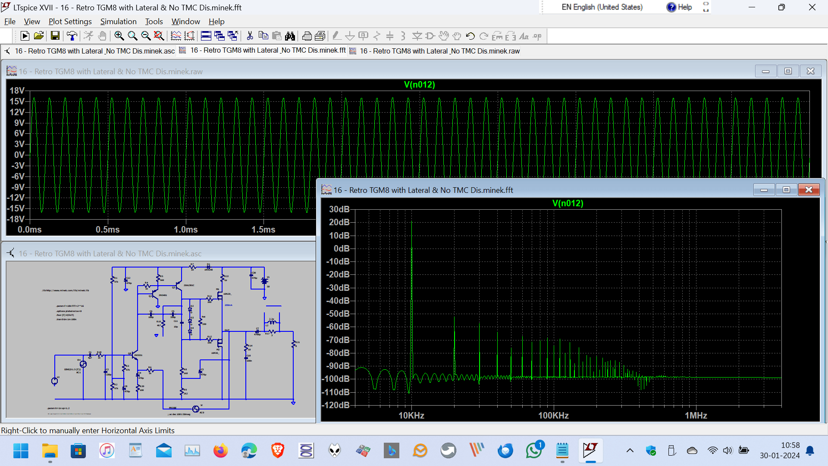The height and width of the screenshot is (466, 828).
Task: Click the Pan magnifier icon
Action: click(132, 36)
